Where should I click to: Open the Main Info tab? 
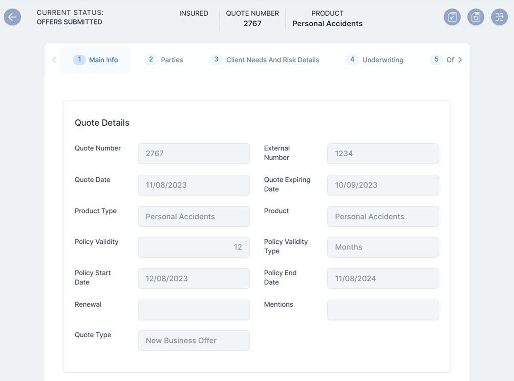(x=95, y=60)
